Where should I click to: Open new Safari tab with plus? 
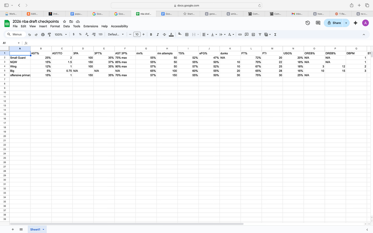359,5
